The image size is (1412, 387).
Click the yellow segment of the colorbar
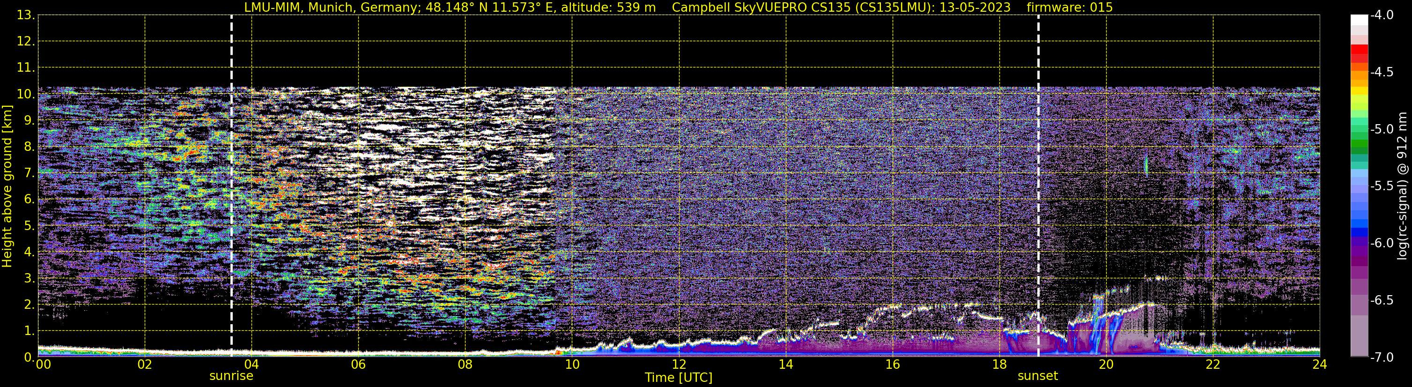(1360, 91)
